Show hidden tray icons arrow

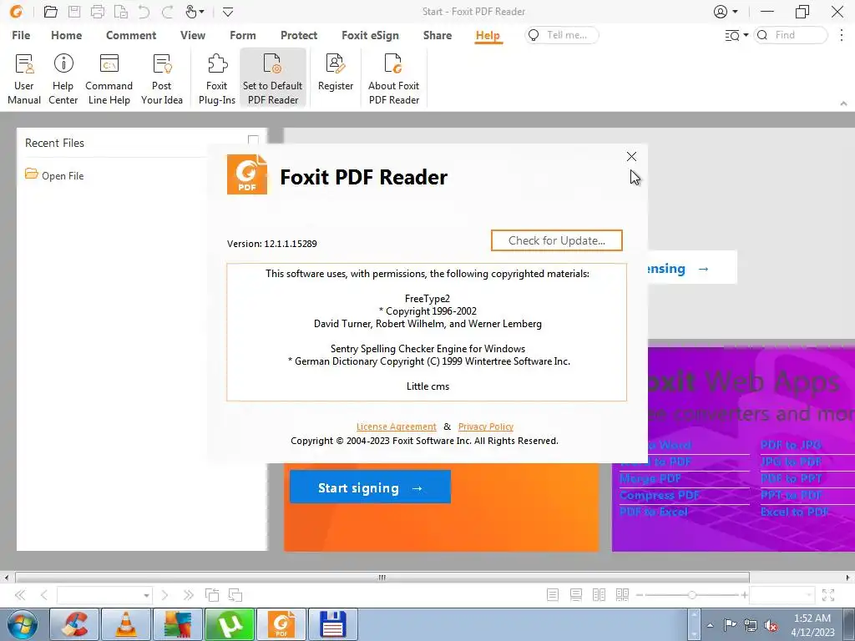click(x=710, y=625)
